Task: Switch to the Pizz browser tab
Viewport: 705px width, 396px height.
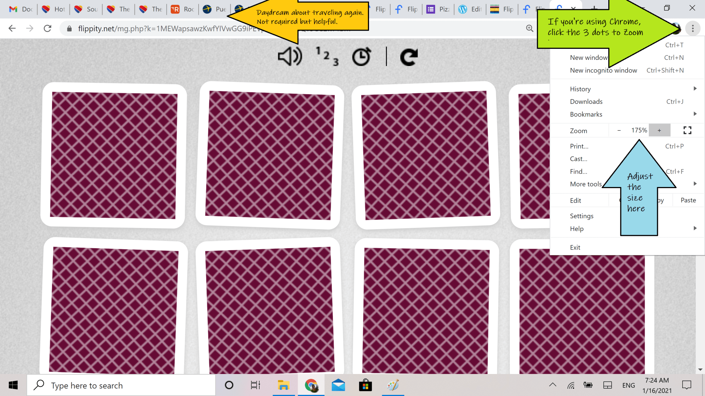Action: tap(438, 9)
